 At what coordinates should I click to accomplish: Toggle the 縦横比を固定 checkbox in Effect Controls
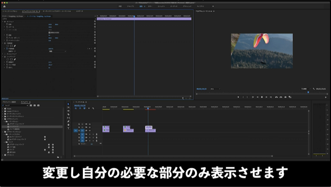coord(49,33)
